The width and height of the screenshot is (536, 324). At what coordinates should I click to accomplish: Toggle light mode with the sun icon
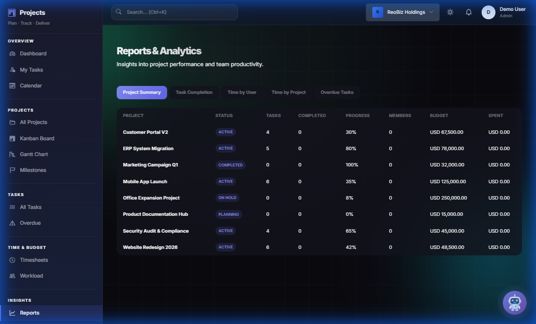(x=450, y=12)
